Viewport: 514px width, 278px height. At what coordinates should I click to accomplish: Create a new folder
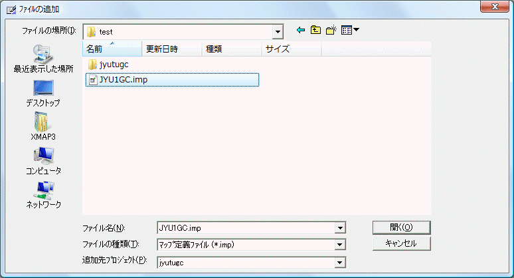click(331, 30)
